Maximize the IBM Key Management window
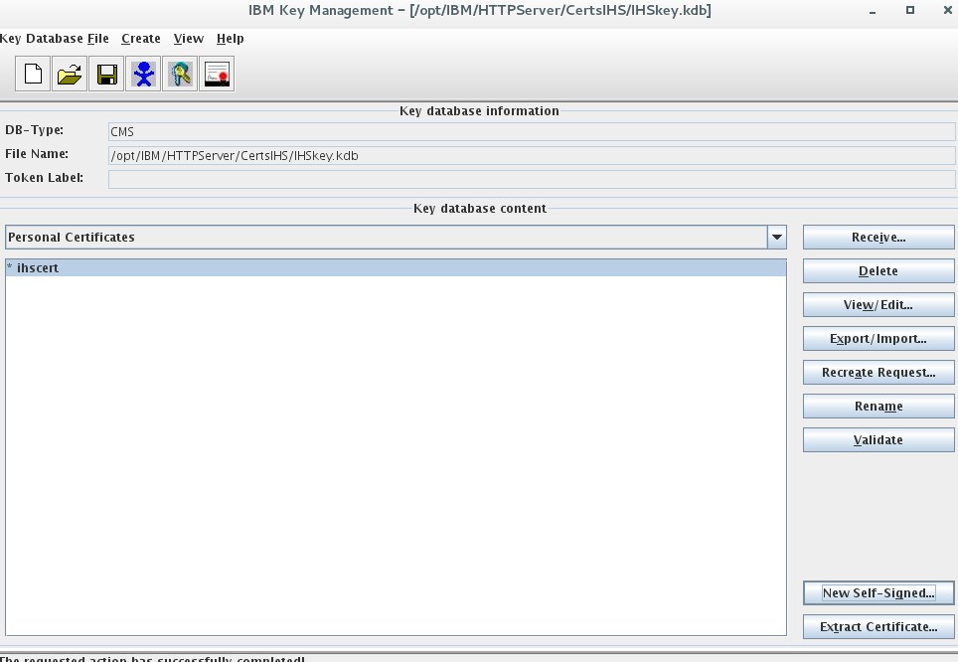The image size is (958, 662). [909, 10]
